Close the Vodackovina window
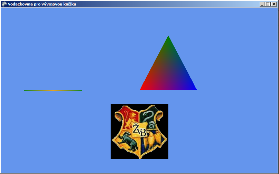 274,4
